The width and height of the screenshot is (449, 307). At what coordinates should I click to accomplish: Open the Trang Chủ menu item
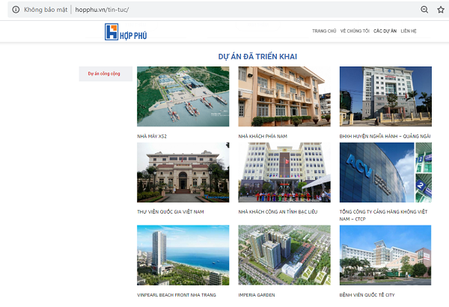(x=324, y=31)
